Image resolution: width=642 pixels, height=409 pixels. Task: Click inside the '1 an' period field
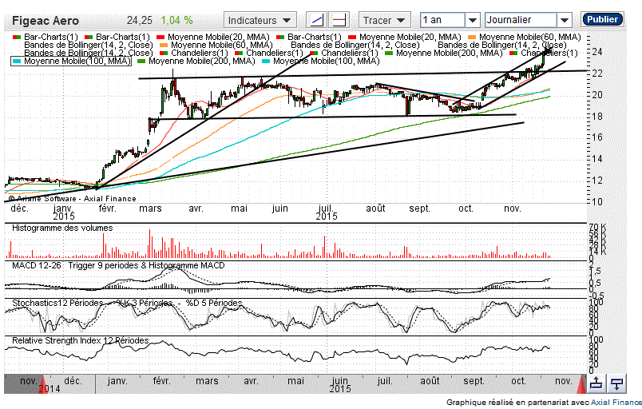point(442,20)
